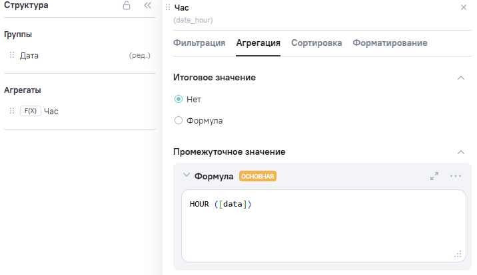The image size is (477, 275).
Task: Click drag handle beside the Час title
Action: point(167,7)
